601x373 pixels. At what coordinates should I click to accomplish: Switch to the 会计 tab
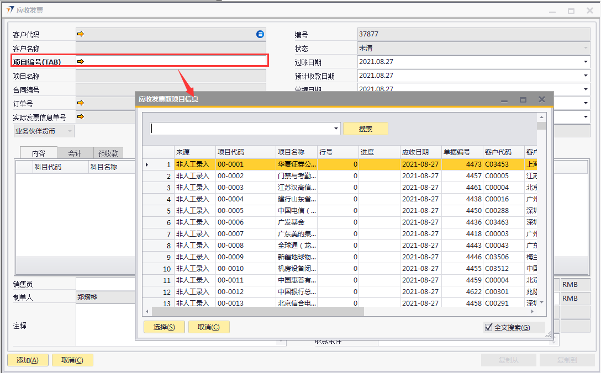click(75, 153)
